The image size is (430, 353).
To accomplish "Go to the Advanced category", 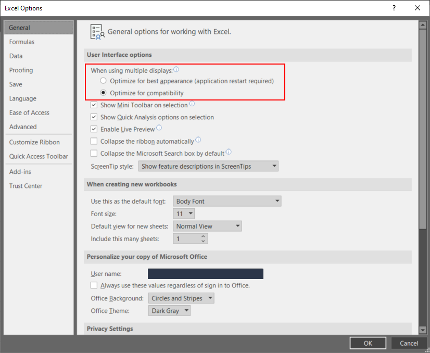I will (39, 127).
